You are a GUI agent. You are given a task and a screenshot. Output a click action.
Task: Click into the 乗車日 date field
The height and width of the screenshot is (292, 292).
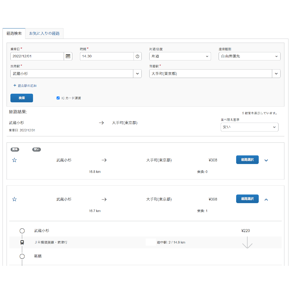[x=37, y=56]
